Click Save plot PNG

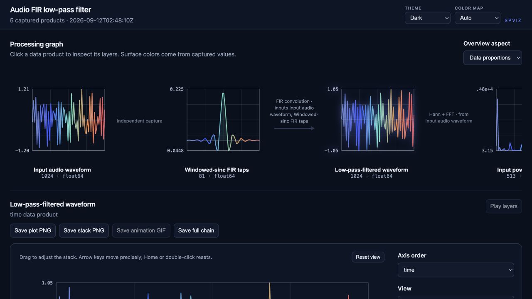coord(33,230)
